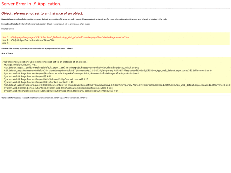
Task: Click the 'Source File:' label
Action: coord(7,49)
